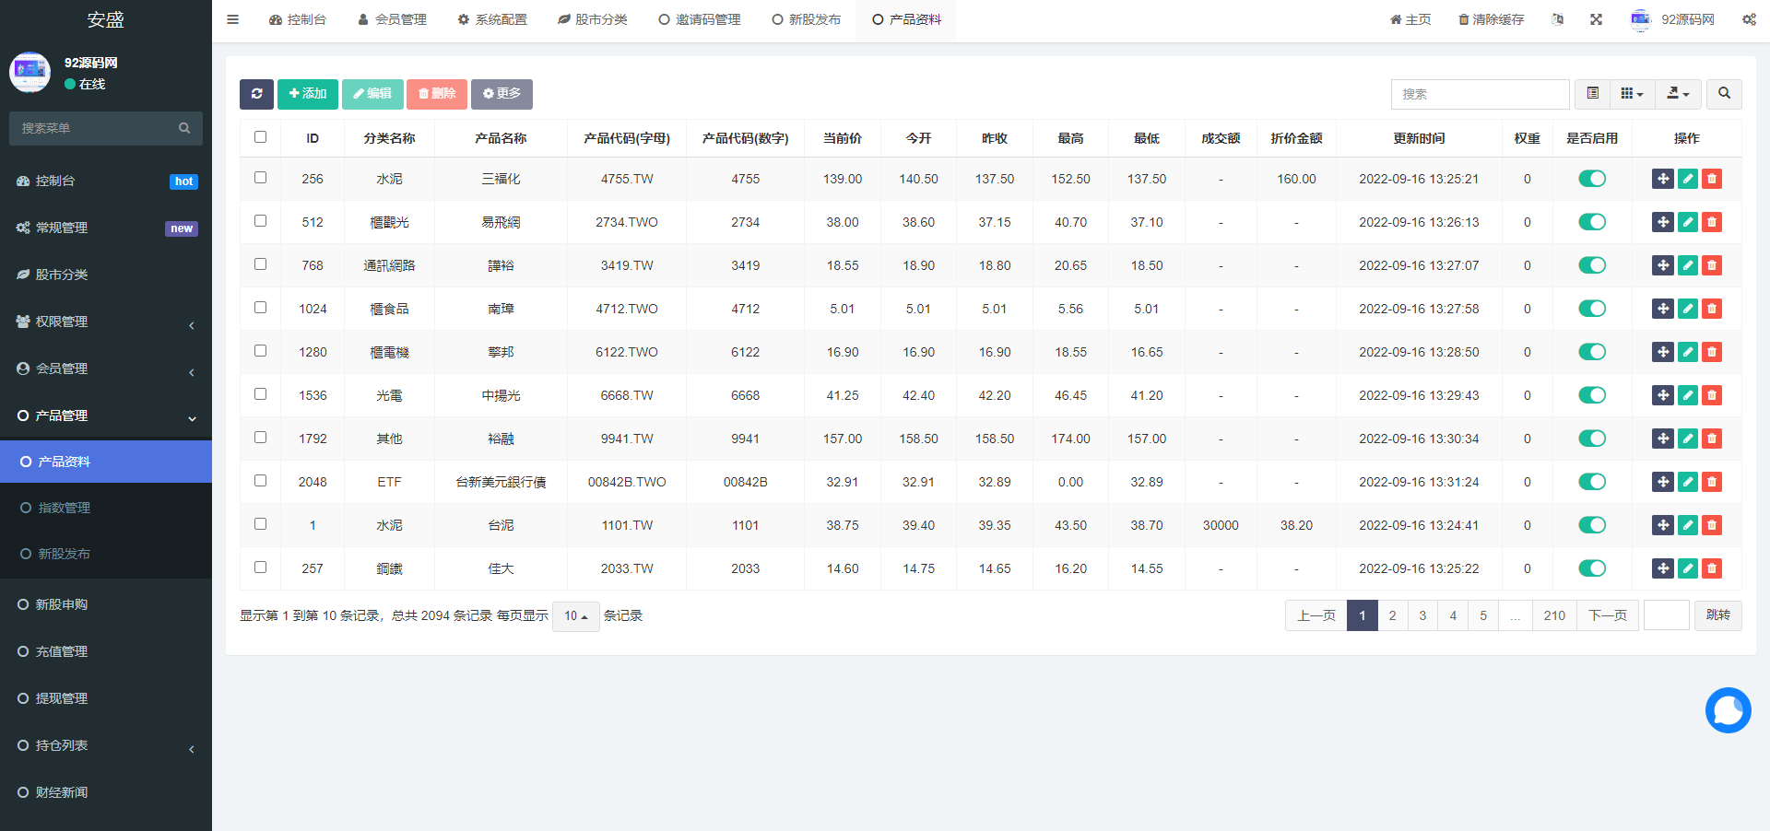
Task: Click the green 添加 button
Action: [308, 94]
